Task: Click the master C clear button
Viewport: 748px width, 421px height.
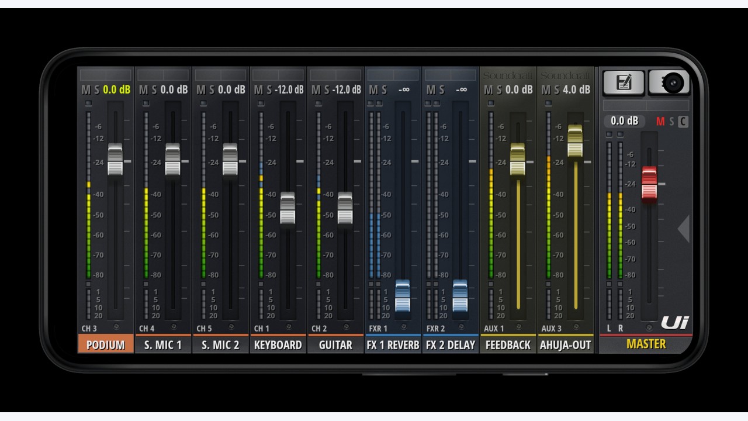Action: point(683,122)
